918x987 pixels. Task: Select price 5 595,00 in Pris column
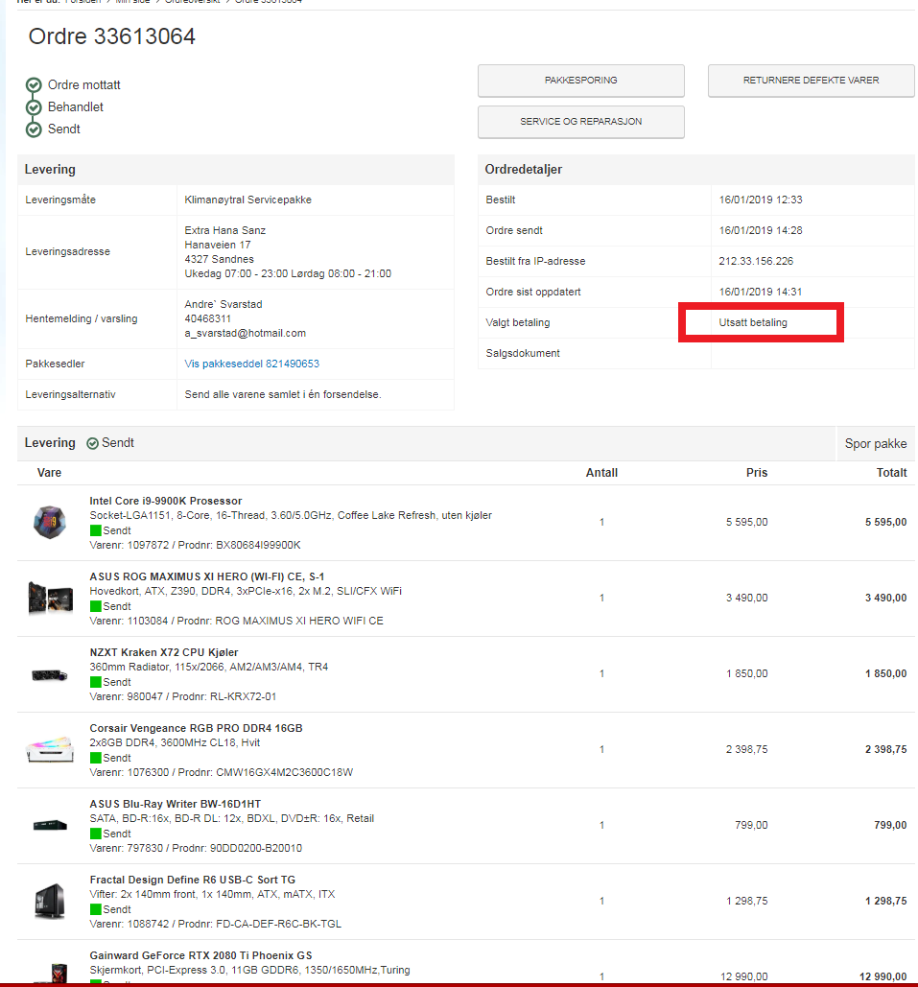[746, 523]
